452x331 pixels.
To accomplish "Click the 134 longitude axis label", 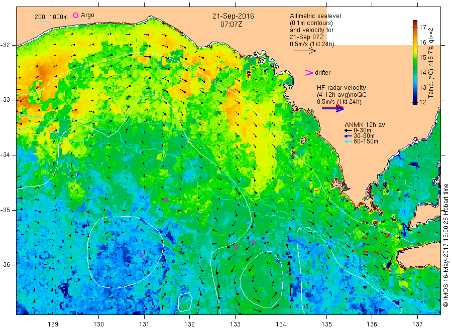I will [x=281, y=324].
